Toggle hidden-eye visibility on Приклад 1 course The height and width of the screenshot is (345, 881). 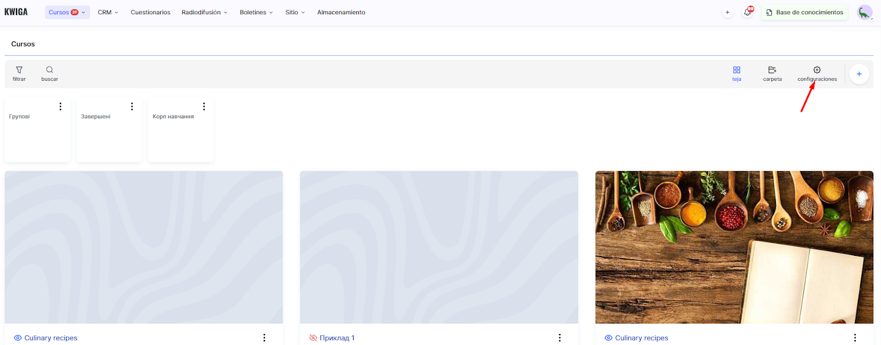pyautogui.click(x=313, y=338)
